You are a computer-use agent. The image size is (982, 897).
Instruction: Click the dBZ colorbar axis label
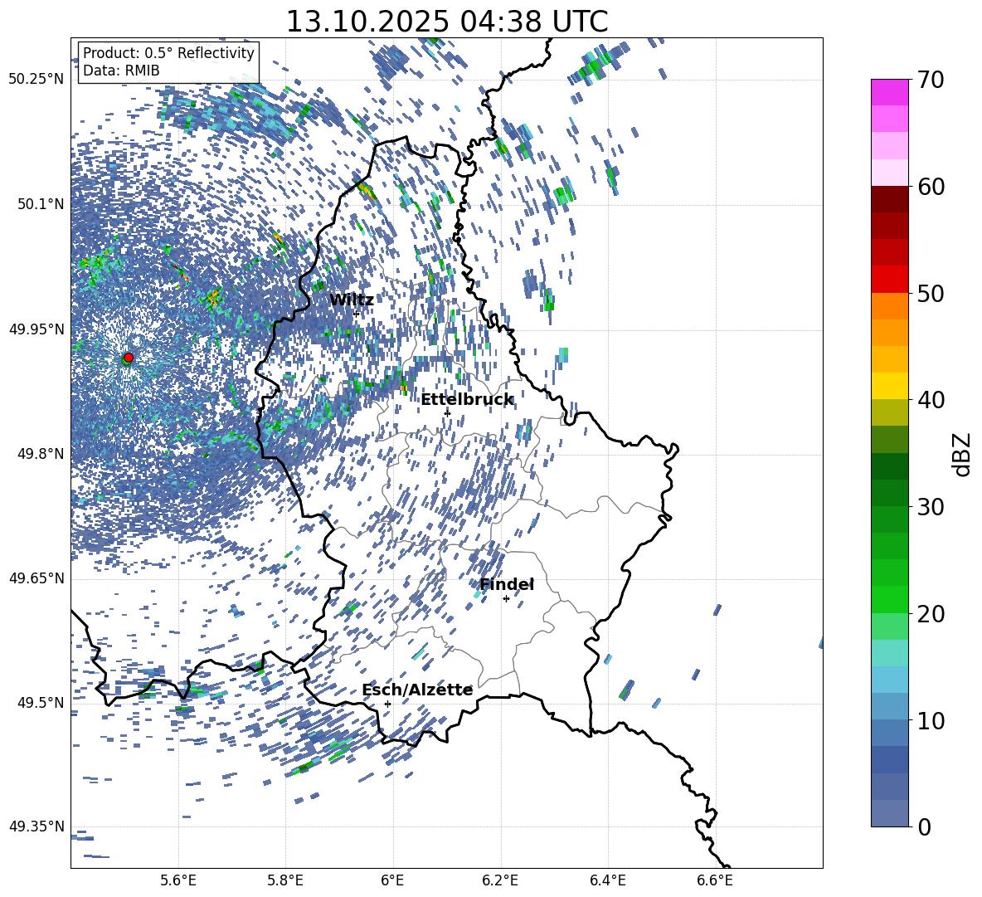[963, 454]
